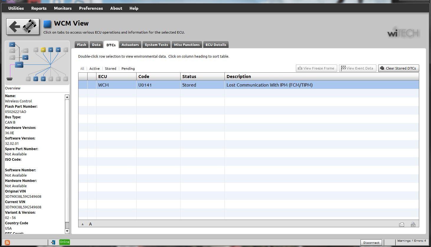Image resolution: width=431 pixels, height=247 pixels.
Task: Click the Name value Wireless Control
Action: (x=18, y=101)
